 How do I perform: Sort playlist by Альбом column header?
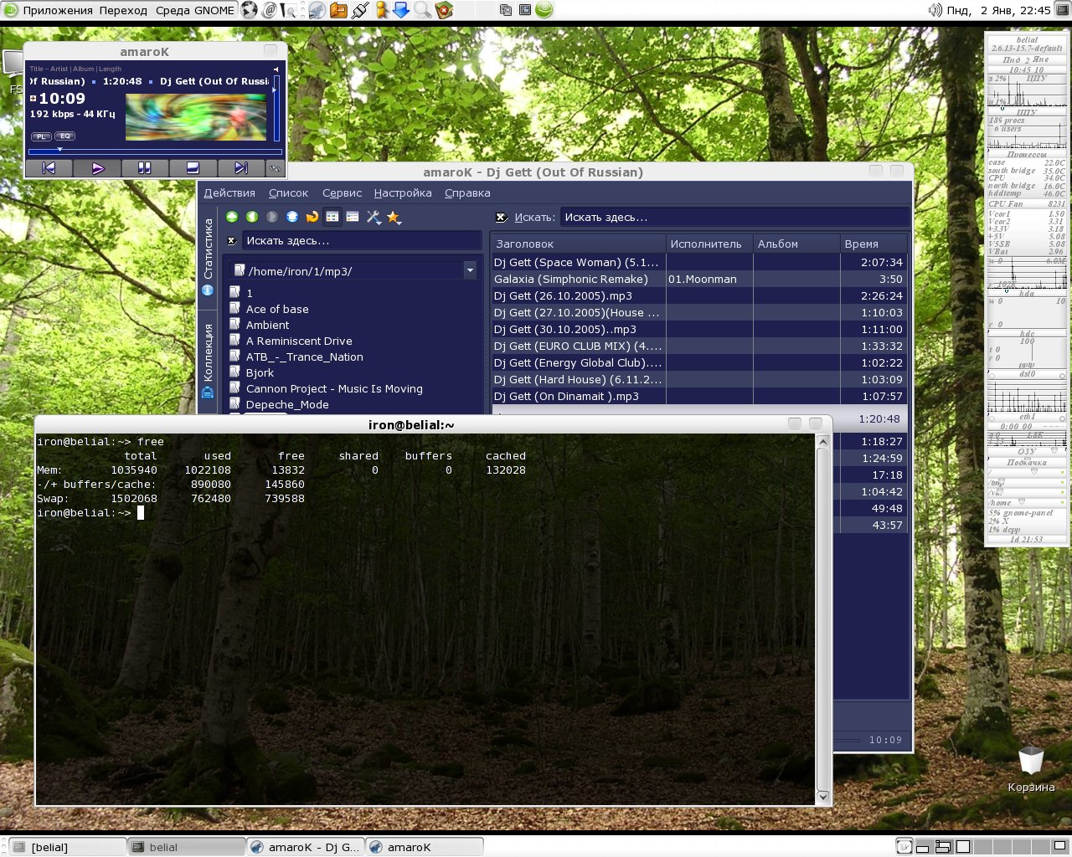pos(796,244)
